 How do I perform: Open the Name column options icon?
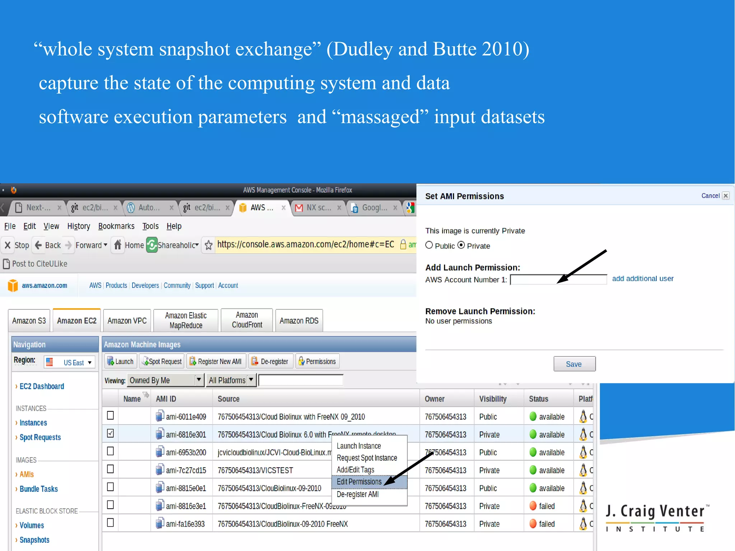[146, 395]
